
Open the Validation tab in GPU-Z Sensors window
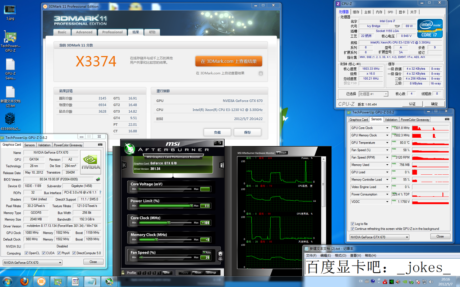tap(391, 119)
